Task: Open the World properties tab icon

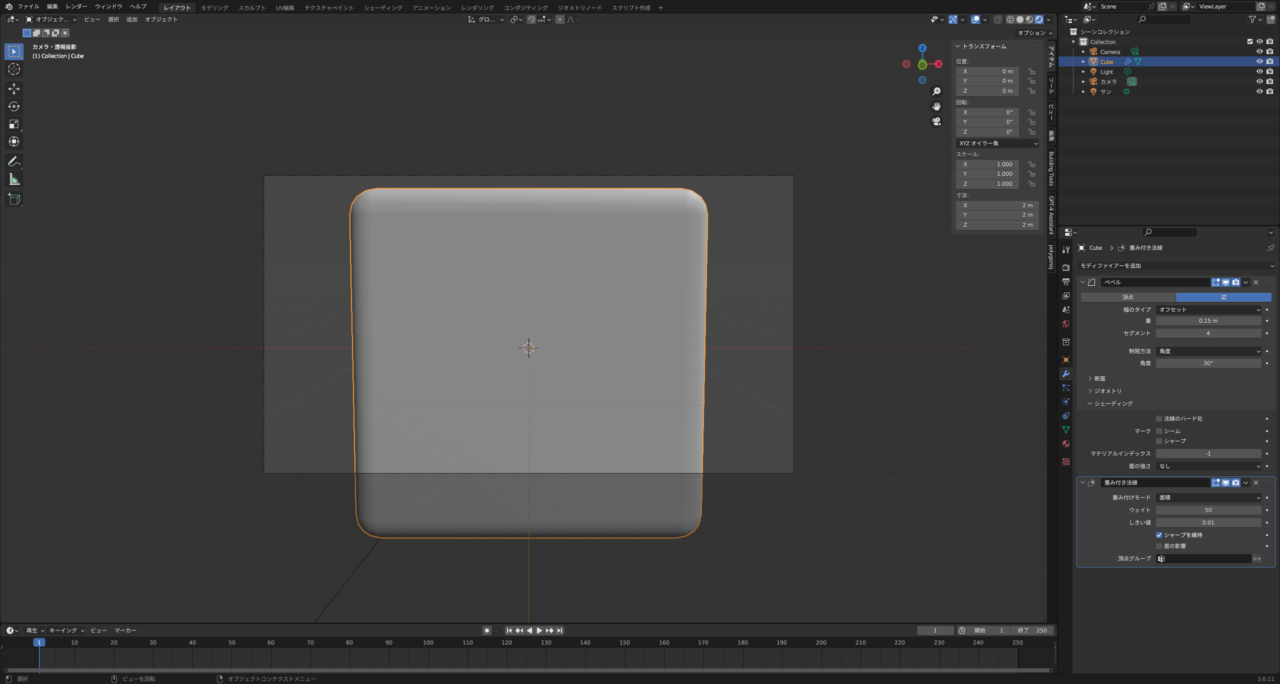Action: (x=1066, y=324)
